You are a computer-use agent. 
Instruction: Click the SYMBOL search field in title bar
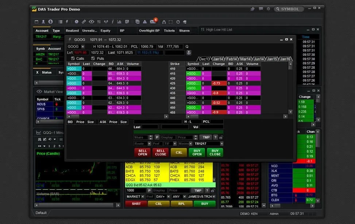289,9
